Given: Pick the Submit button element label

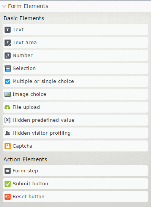Looking at the screenshot, I should (30, 184).
